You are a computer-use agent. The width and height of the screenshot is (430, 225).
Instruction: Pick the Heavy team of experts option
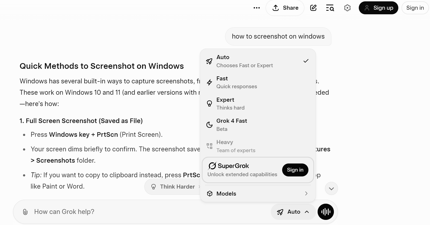click(258, 146)
